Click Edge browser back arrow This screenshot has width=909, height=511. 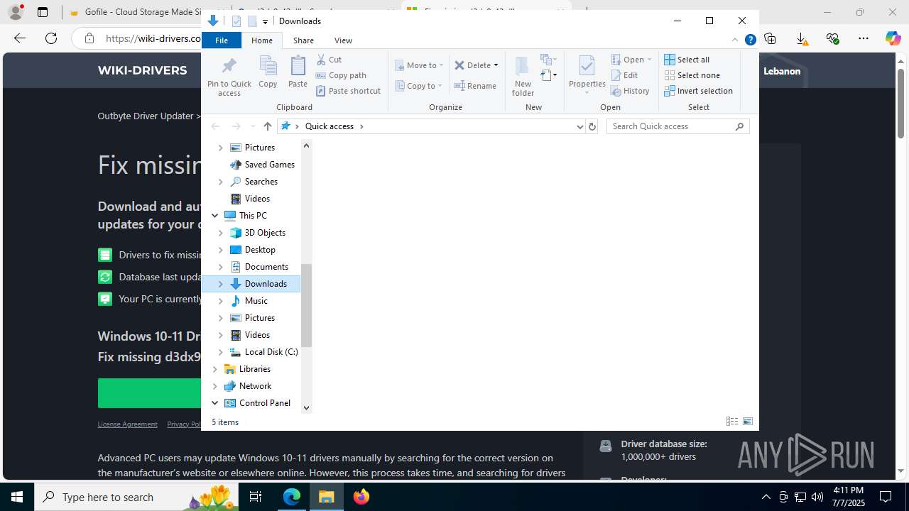coord(20,38)
